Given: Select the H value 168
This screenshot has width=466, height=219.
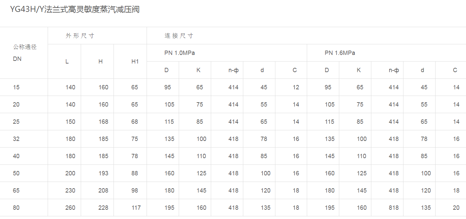Looking at the screenshot, I should click(x=103, y=122).
